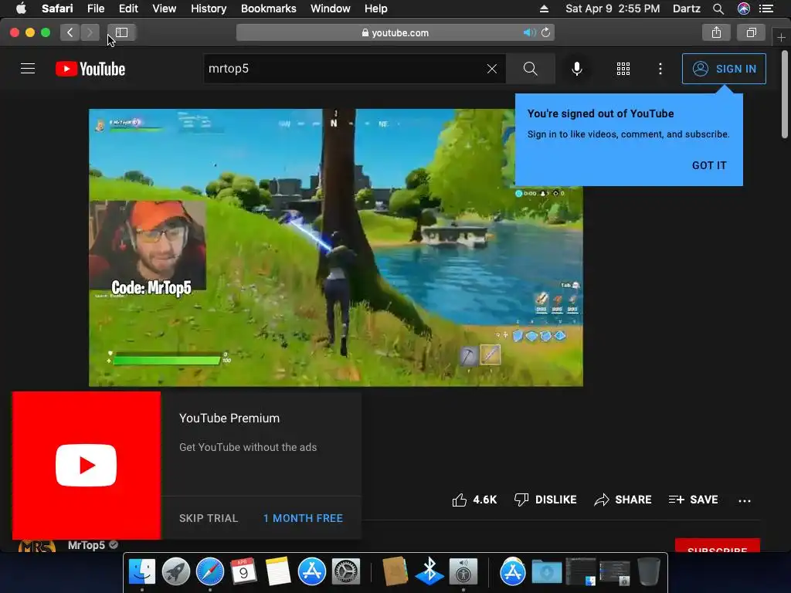Screen dimensions: 791x593
Task: Go back with Safari's back arrow
Action: pos(70,32)
